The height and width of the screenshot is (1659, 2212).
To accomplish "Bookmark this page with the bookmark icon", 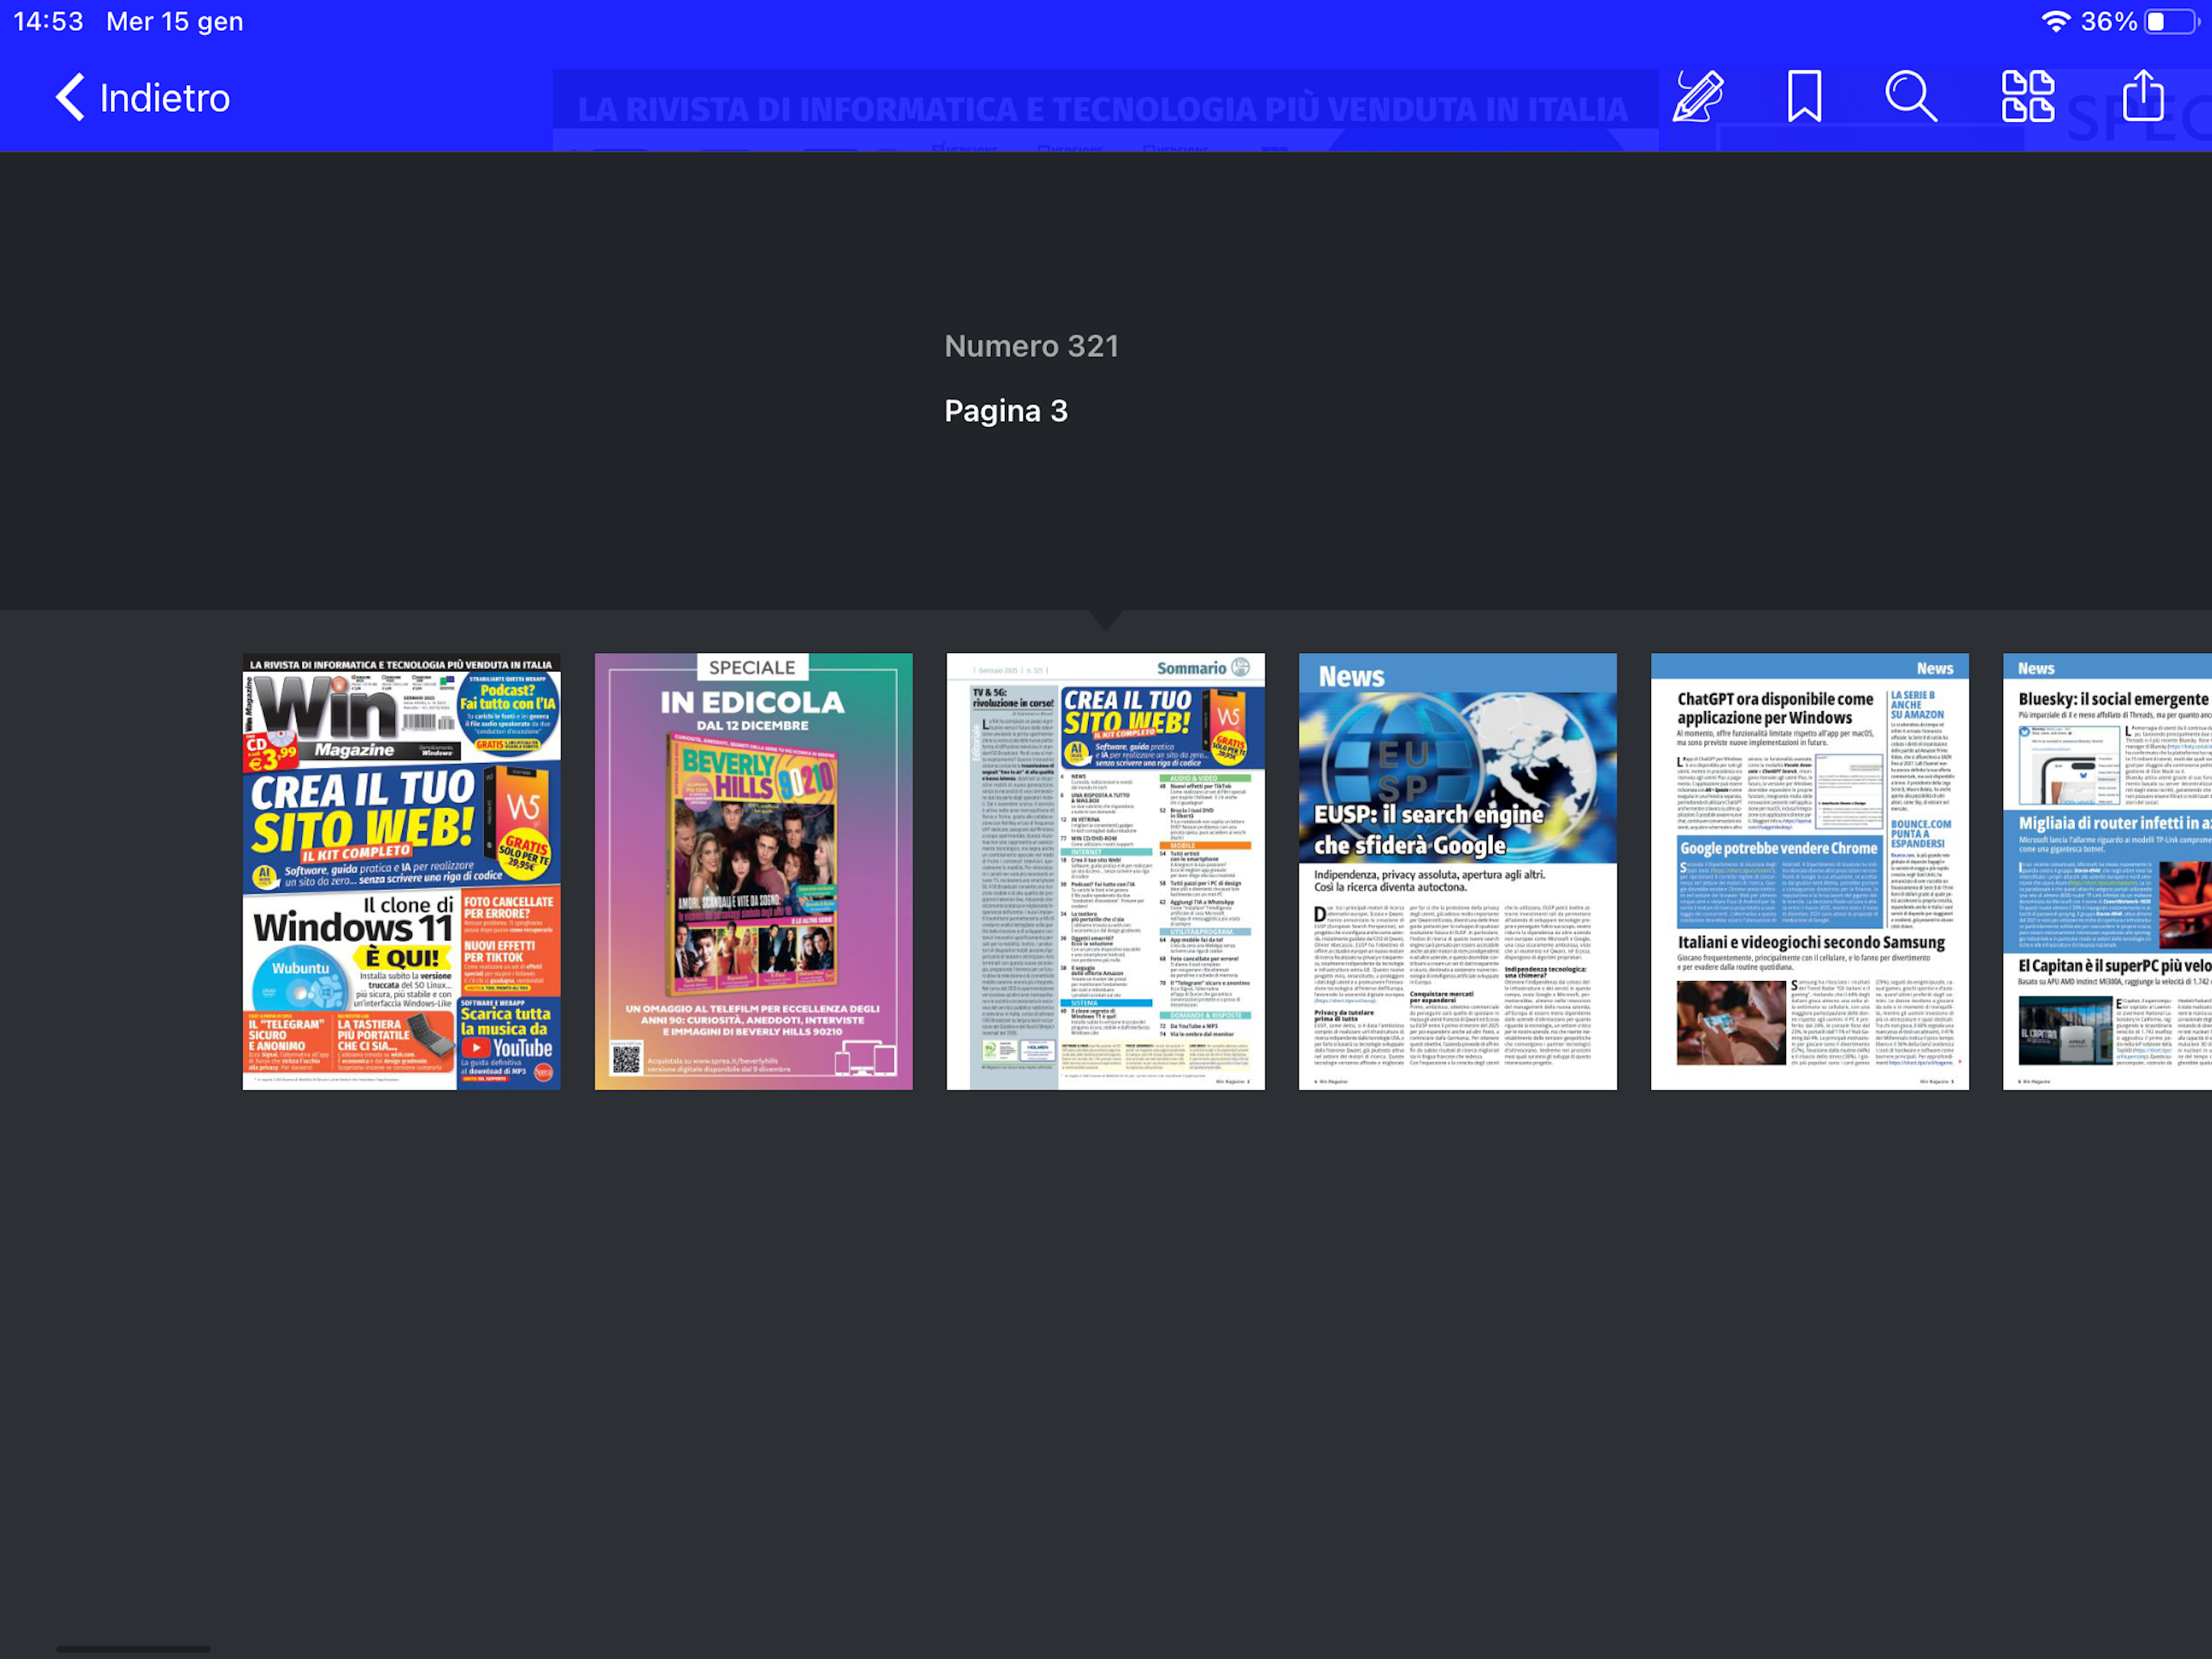I will [1804, 97].
